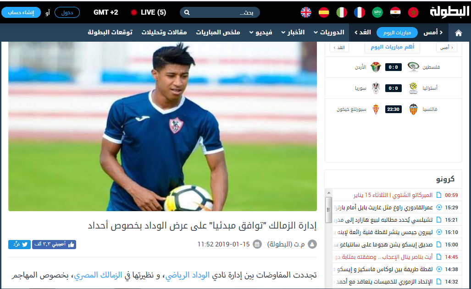This screenshot has height=289, width=471.
Task: Select the Morocco flag edition
Action: click(413, 12)
